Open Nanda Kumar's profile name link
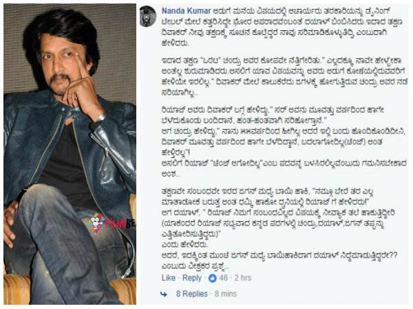This screenshot has height=309, width=413. [186, 11]
